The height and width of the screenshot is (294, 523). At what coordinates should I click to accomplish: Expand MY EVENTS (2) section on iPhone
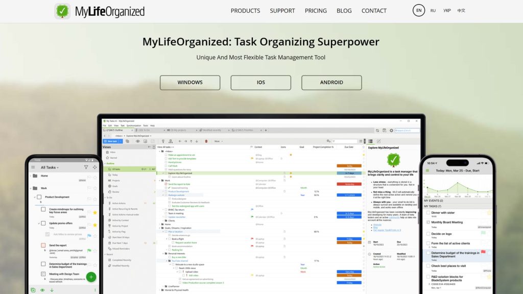[458, 201]
